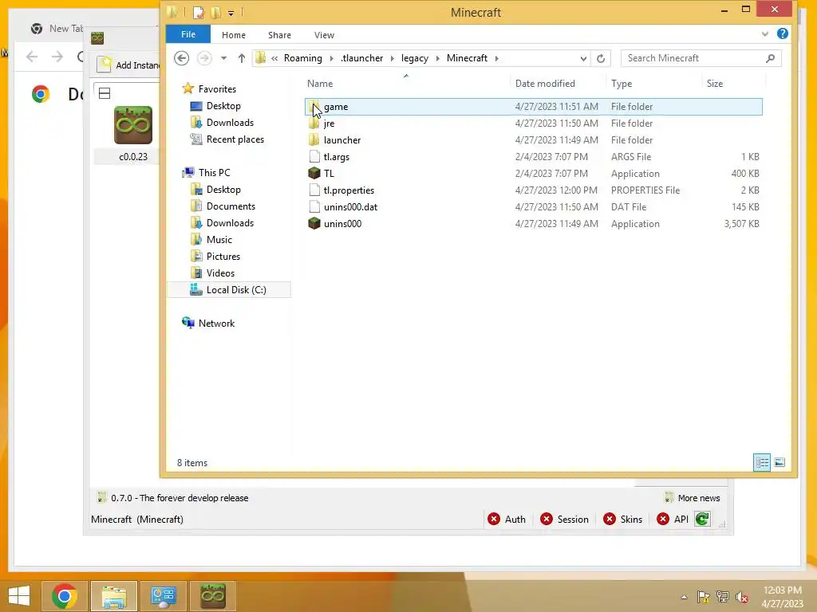Open Customize Quick Access Toolbar dropdown
817x612 pixels.
tap(231, 13)
